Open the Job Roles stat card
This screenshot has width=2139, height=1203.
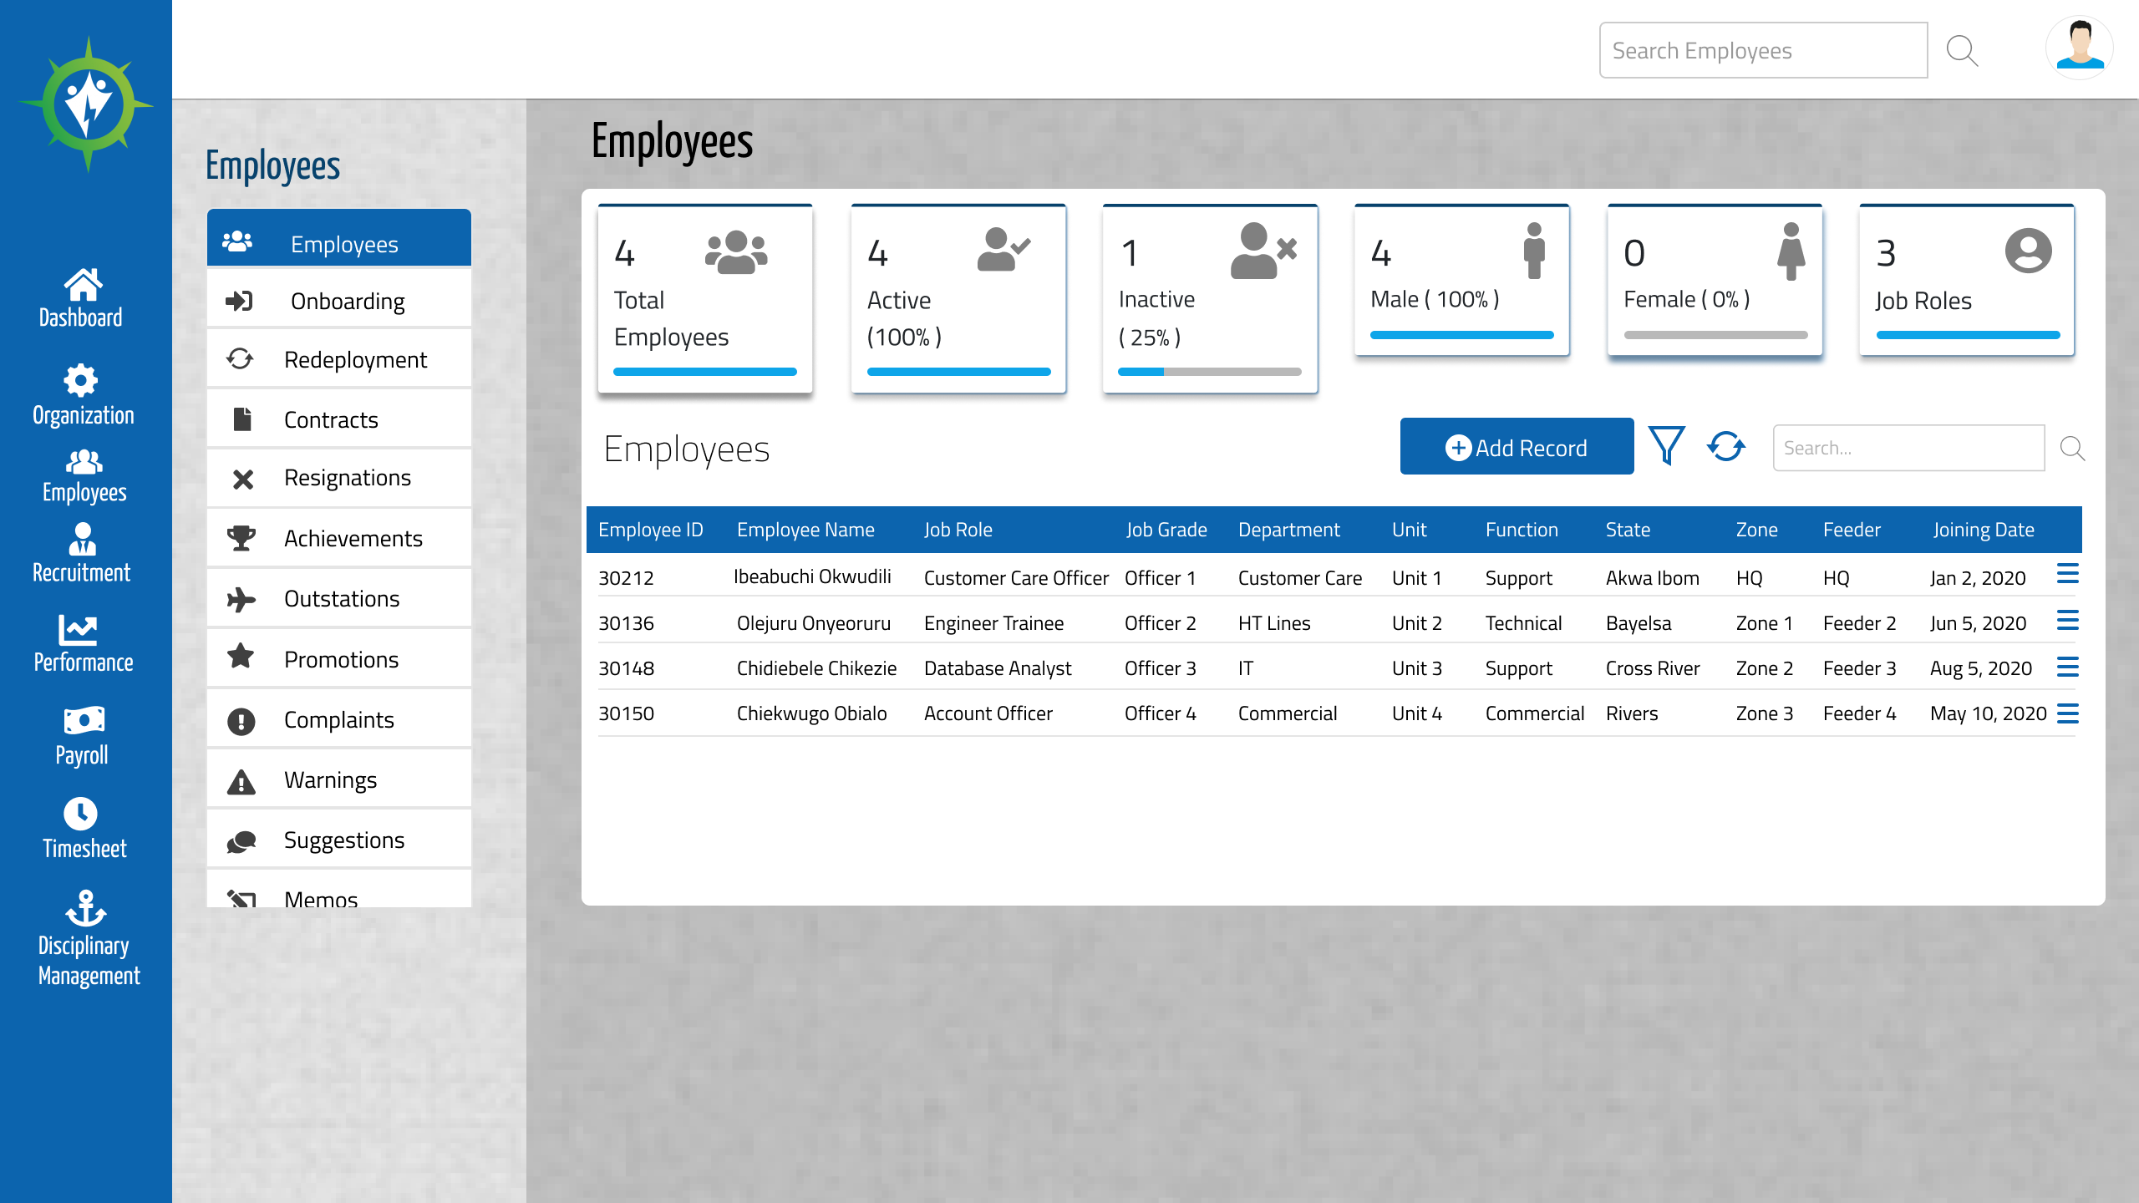click(1966, 281)
